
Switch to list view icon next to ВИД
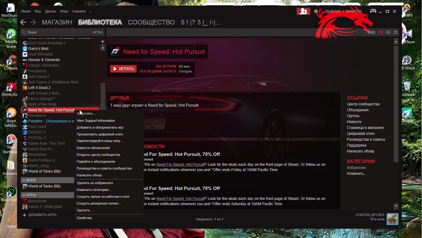click(x=388, y=32)
